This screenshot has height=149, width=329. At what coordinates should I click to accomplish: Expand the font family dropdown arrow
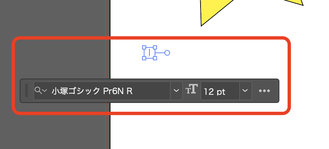(x=176, y=91)
